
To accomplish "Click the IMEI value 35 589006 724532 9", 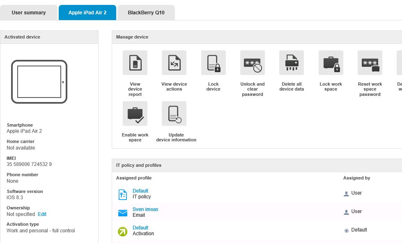I will coord(29,164).
